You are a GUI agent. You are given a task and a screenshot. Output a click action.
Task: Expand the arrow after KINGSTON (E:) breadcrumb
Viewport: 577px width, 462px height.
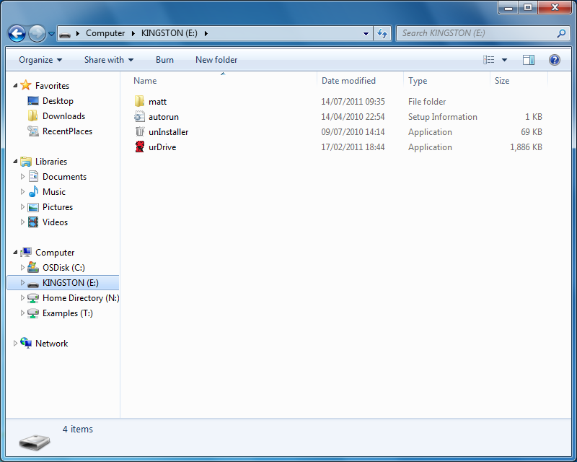pos(206,33)
